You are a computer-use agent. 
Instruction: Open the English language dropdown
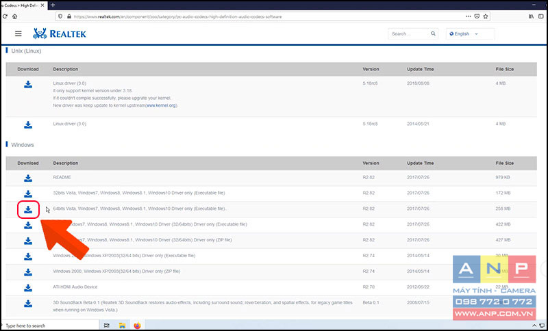point(471,34)
